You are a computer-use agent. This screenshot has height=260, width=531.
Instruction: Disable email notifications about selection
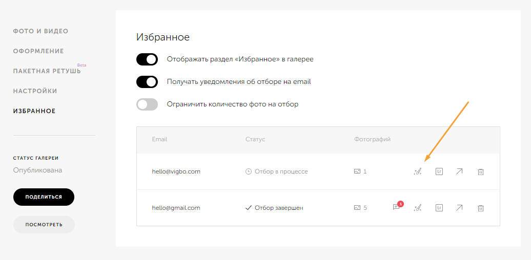tap(147, 82)
